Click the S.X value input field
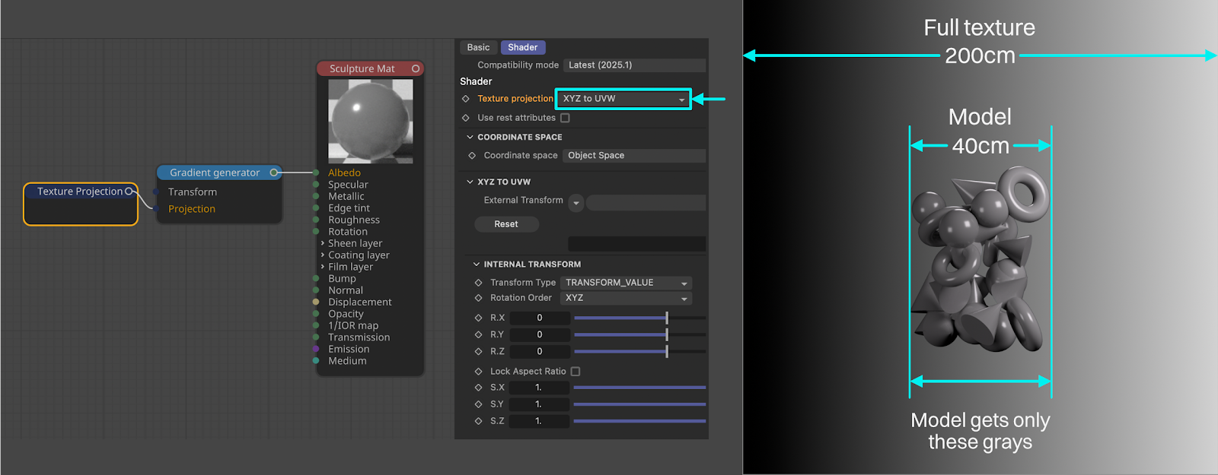The width and height of the screenshot is (1218, 475). (x=539, y=388)
